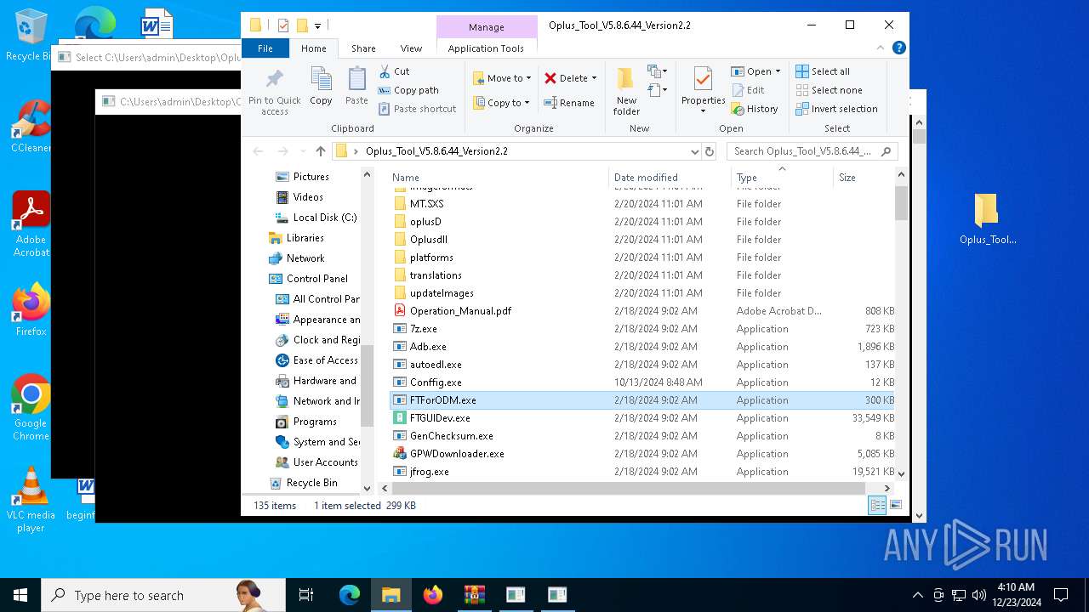Click Firefox icon in taskbar
Image resolution: width=1089 pixels, height=612 pixels.
tap(432, 595)
